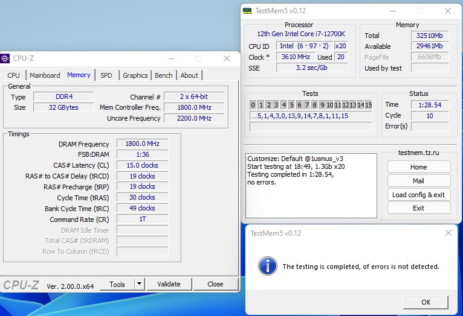This screenshot has height=316, width=463.
Task: Open the Tools dropdown arrow in CPU-Z
Action: 140,284
